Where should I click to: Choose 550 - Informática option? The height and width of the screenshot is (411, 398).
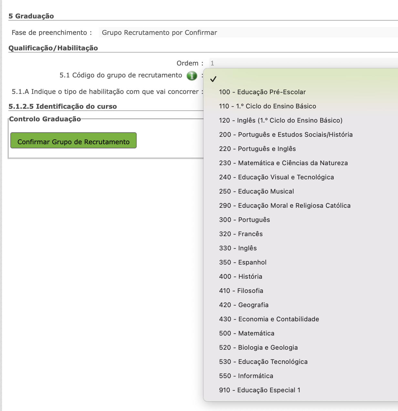(x=246, y=376)
